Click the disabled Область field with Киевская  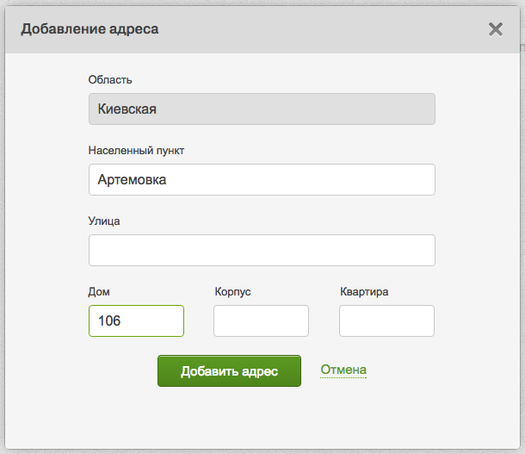pyautogui.click(x=262, y=109)
